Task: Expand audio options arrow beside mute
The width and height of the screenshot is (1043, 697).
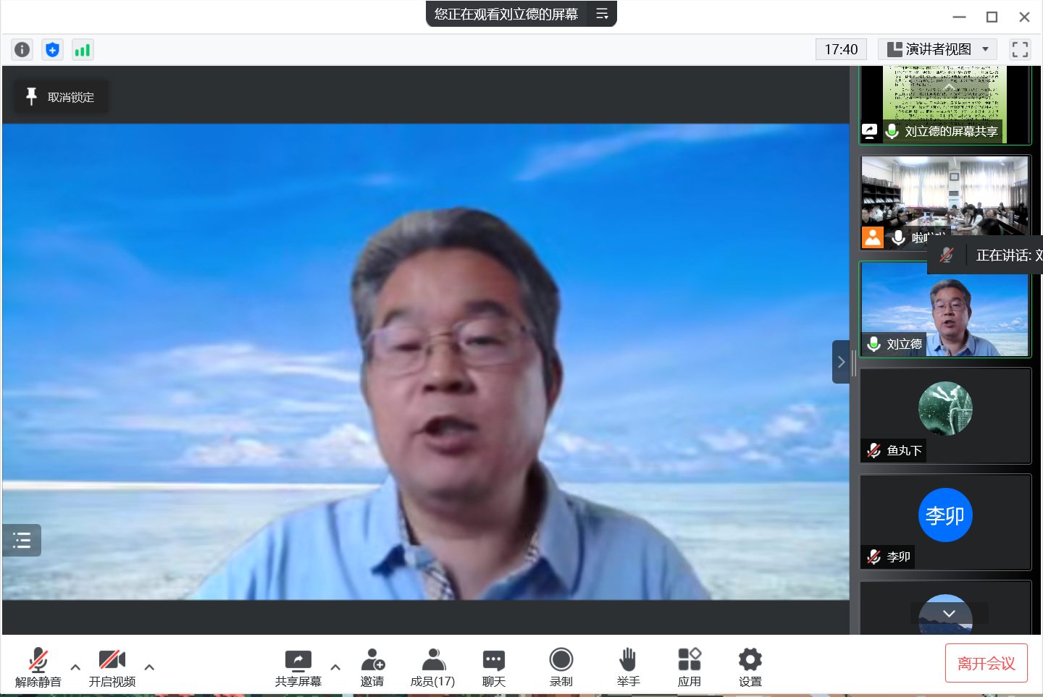Action: click(75, 667)
